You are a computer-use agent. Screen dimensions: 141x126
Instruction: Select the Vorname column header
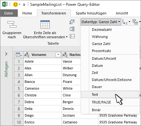[42, 55]
